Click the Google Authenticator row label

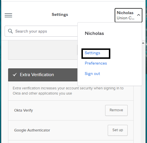pos(32,130)
